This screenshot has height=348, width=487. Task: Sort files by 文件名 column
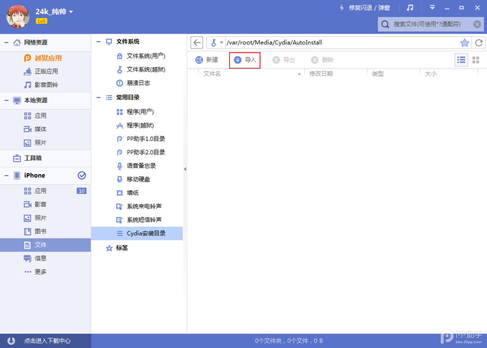[252, 74]
